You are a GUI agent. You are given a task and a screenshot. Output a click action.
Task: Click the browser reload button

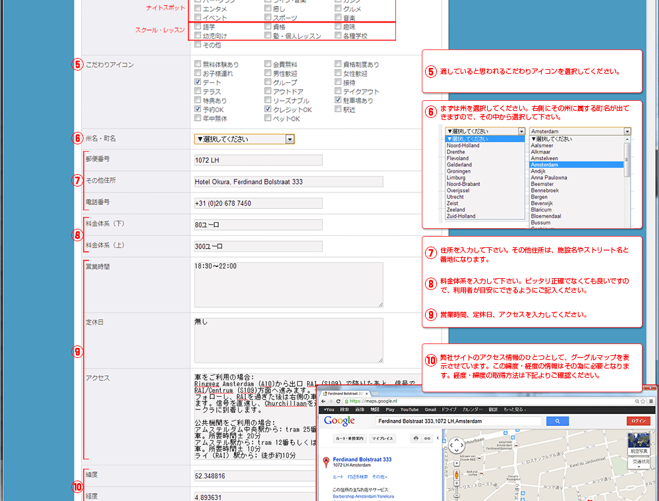pyautogui.click(x=337, y=401)
